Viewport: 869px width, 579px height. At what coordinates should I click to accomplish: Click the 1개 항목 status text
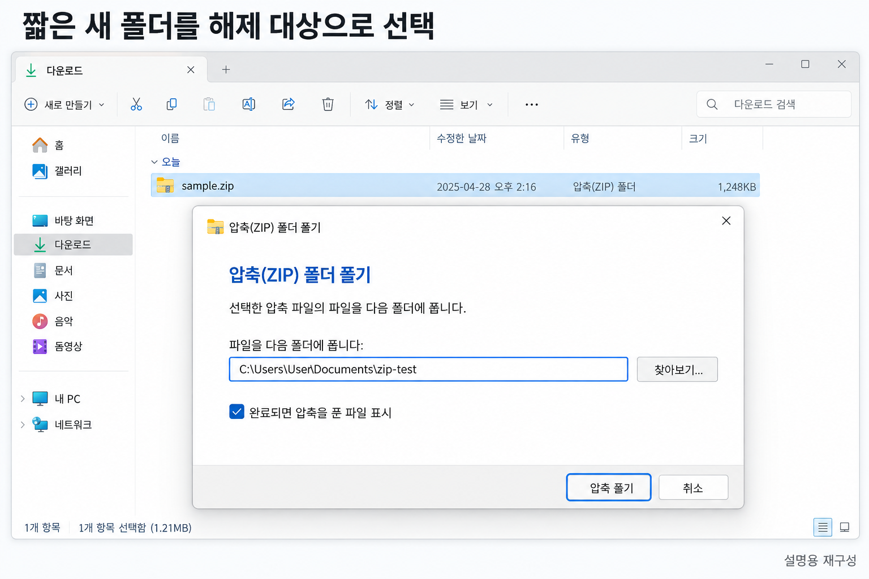click(42, 527)
